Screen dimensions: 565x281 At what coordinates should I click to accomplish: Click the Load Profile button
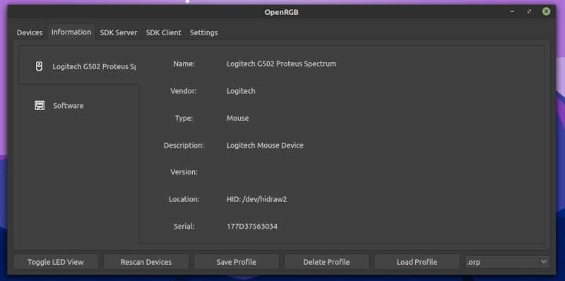417,262
